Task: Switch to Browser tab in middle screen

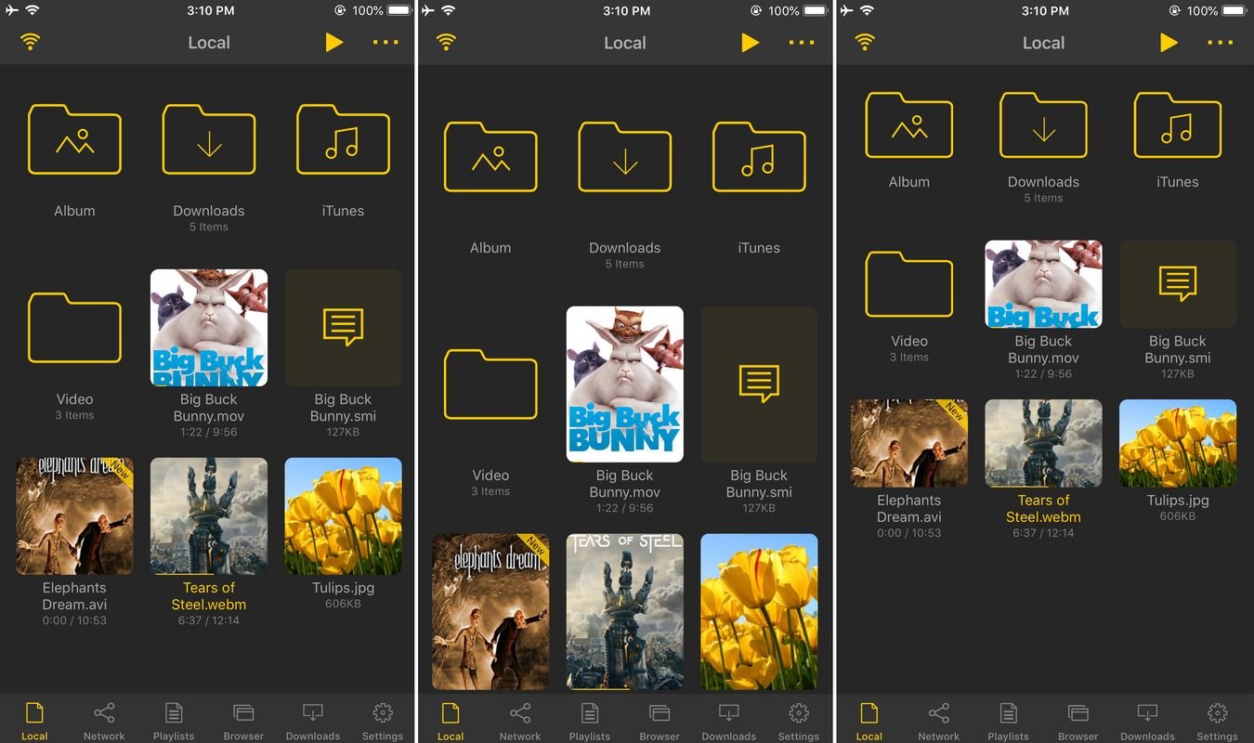Action: coord(660,721)
